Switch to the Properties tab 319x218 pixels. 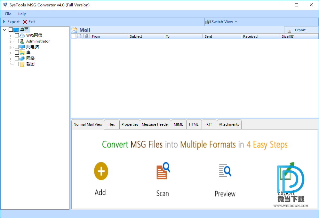coord(130,124)
